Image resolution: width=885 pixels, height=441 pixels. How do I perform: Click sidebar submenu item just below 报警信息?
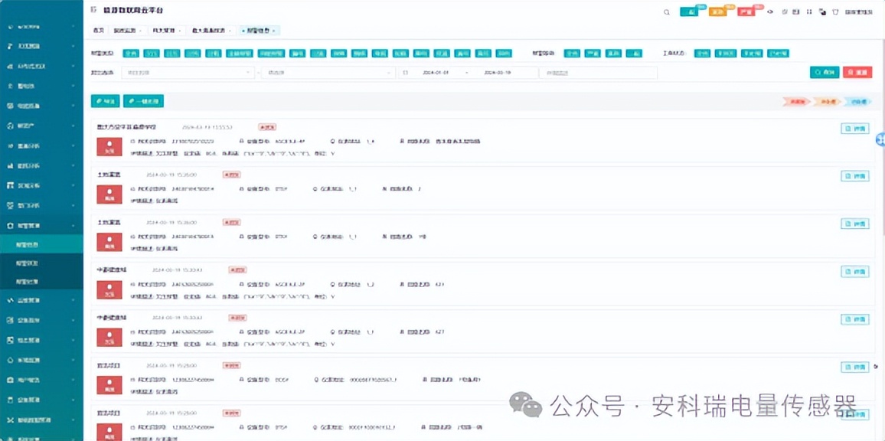click(42, 263)
